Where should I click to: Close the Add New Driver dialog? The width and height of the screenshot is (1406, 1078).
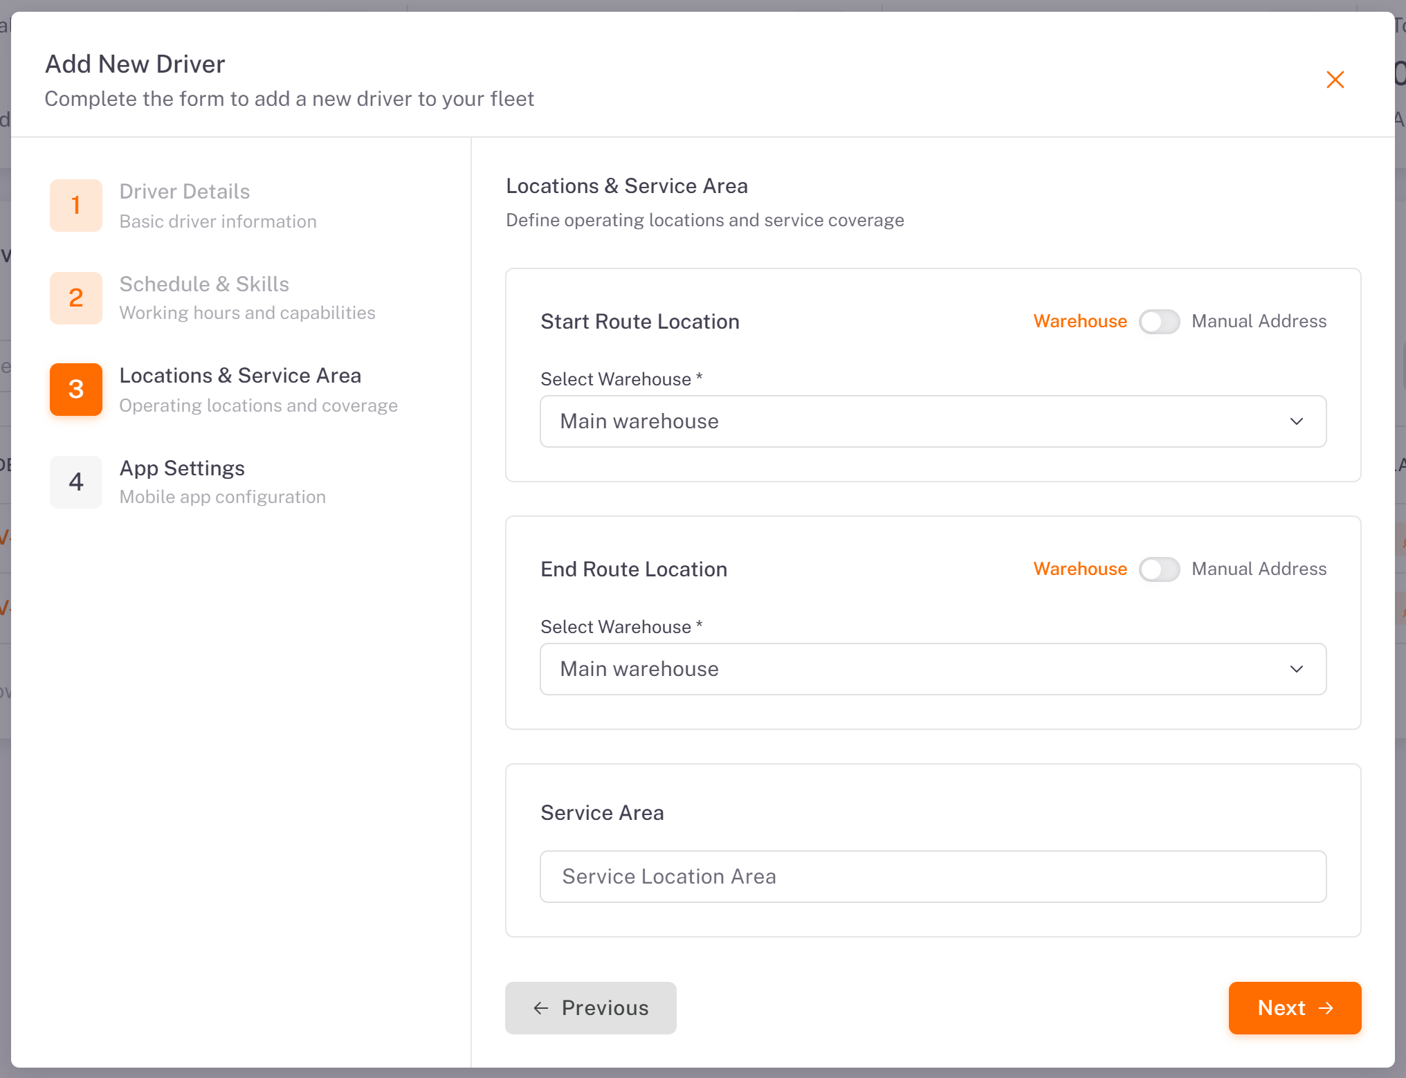coord(1335,80)
